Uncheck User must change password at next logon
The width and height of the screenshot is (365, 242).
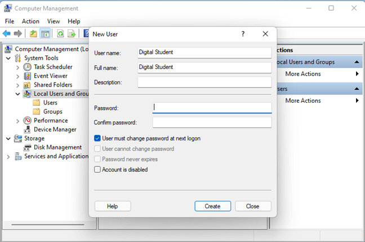[x=97, y=138]
